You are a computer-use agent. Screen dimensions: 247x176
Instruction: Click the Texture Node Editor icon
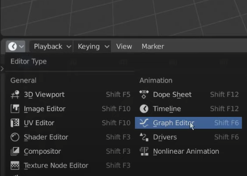point(15,165)
